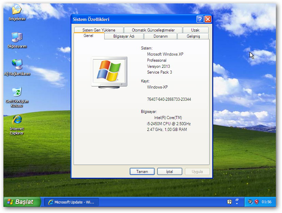Click the Internet Explorer desktop icon

[17, 120]
